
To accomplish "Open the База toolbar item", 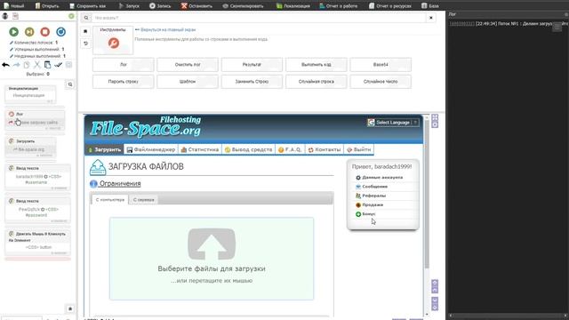I will click(430, 6).
